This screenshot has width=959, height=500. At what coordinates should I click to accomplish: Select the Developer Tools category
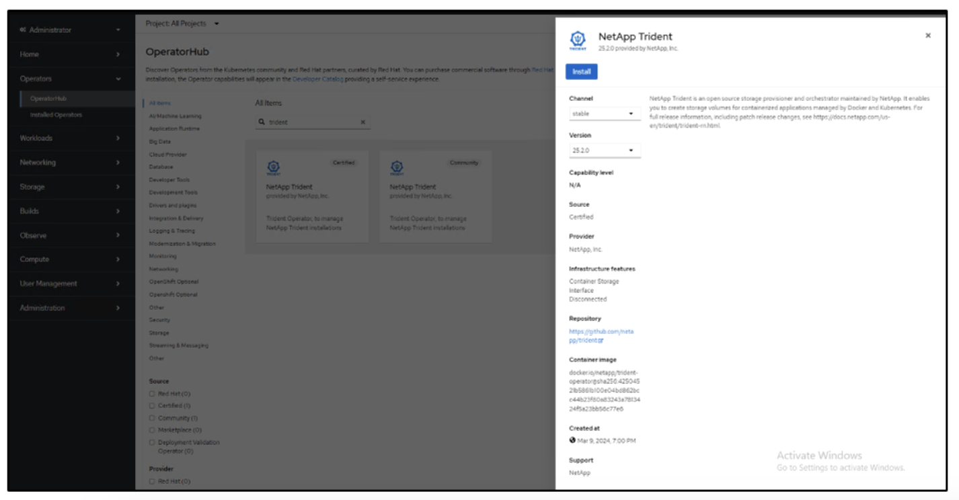(x=169, y=180)
